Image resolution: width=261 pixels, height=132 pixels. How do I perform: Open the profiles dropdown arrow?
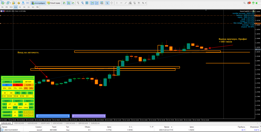(10, 3)
